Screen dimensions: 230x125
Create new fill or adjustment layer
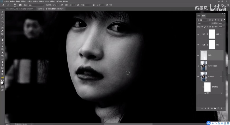click(212, 108)
